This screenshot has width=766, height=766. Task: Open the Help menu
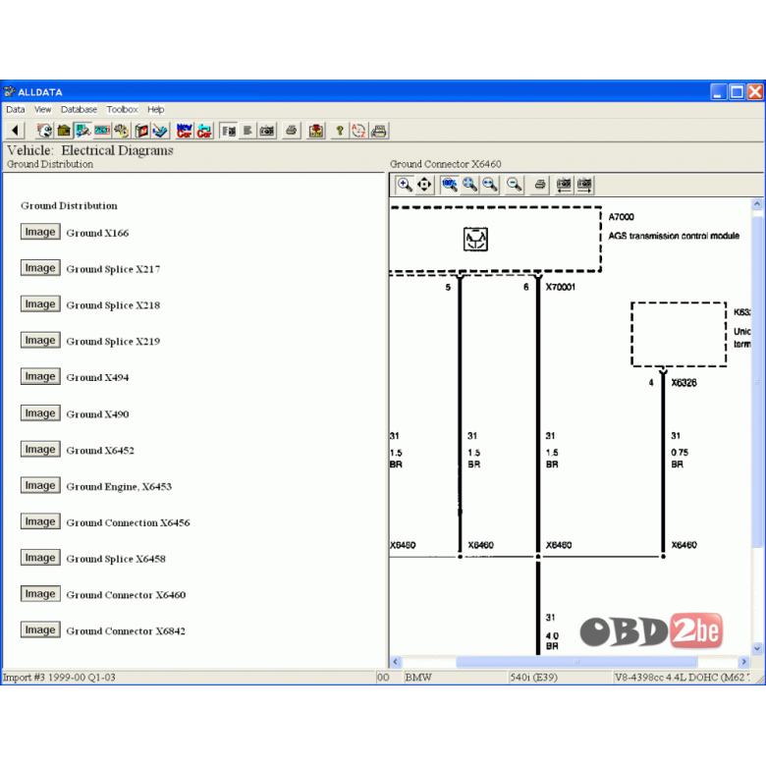tap(156, 109)
